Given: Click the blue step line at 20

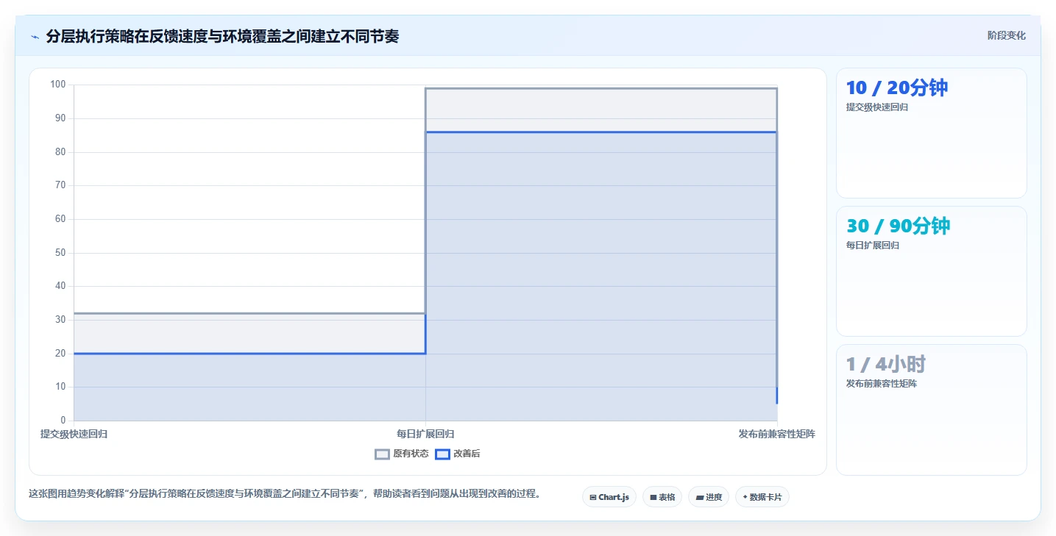Looking at the screenshot, I should pyautogui.click(x=249, y=354).
